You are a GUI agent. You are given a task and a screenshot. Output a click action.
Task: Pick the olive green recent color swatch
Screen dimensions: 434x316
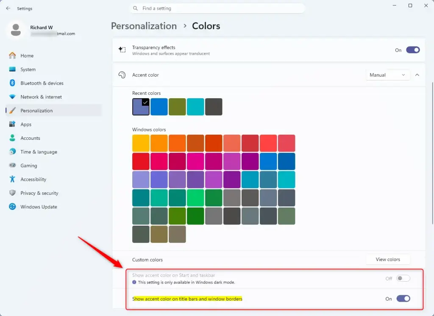pos(177,106)
